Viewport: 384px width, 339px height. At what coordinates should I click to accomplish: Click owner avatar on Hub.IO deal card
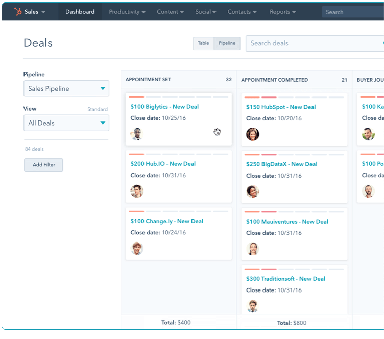click(137, 191)
